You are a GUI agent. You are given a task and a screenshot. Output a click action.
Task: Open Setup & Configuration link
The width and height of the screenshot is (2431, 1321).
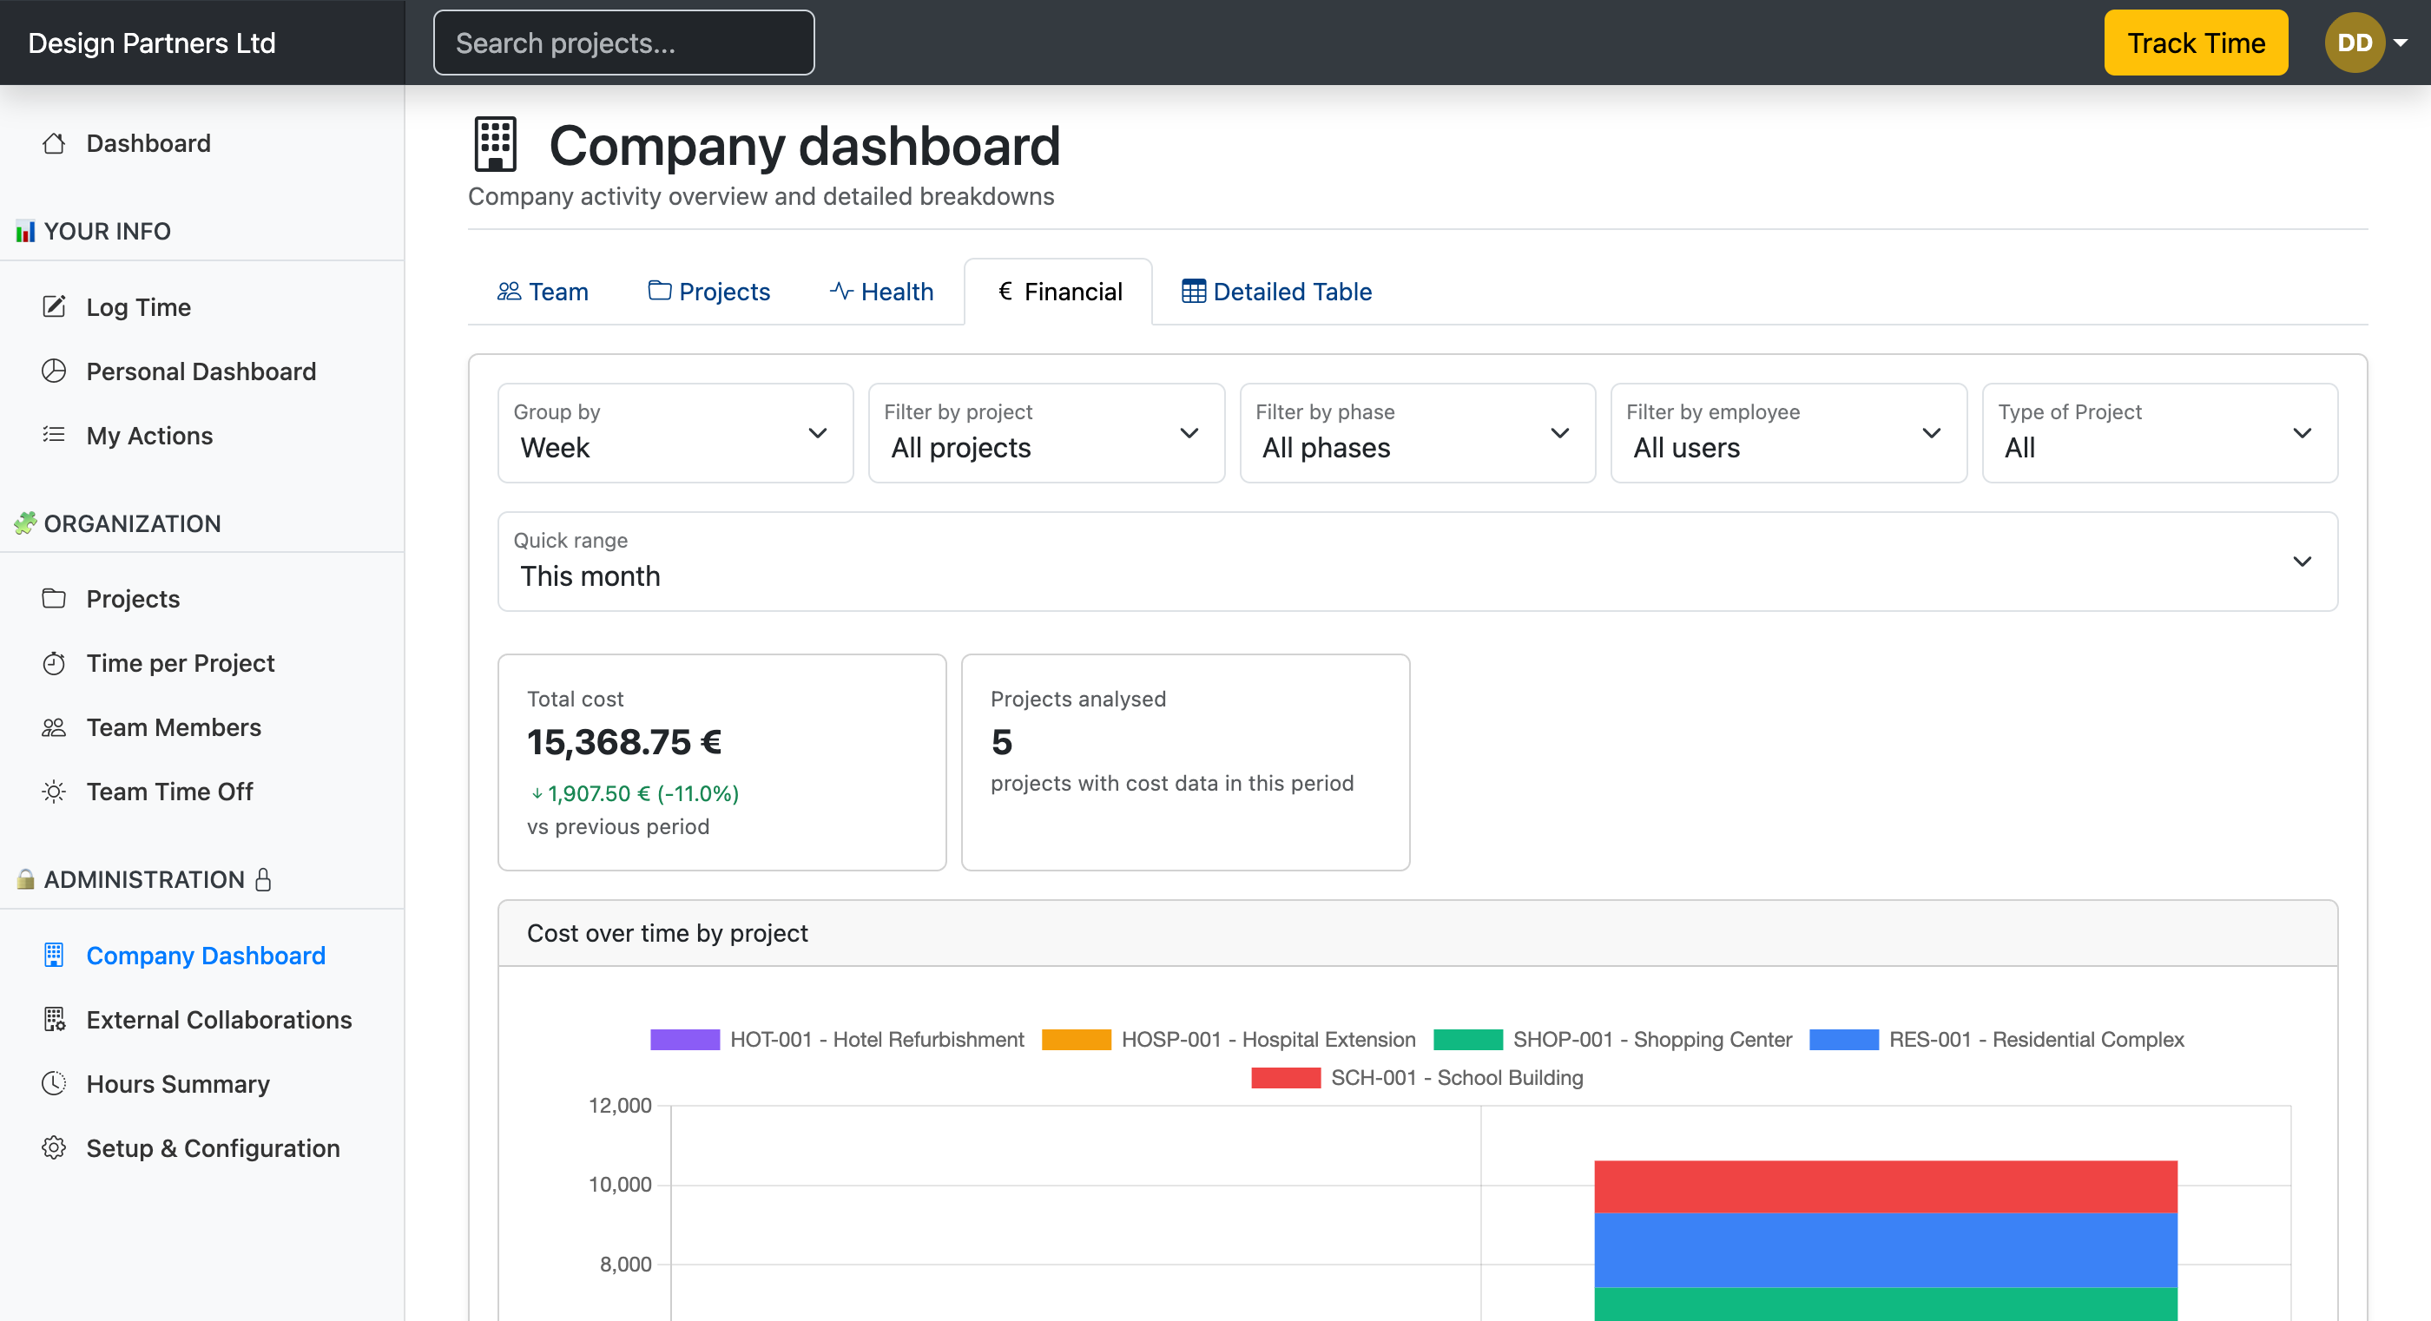(214, 1147)
